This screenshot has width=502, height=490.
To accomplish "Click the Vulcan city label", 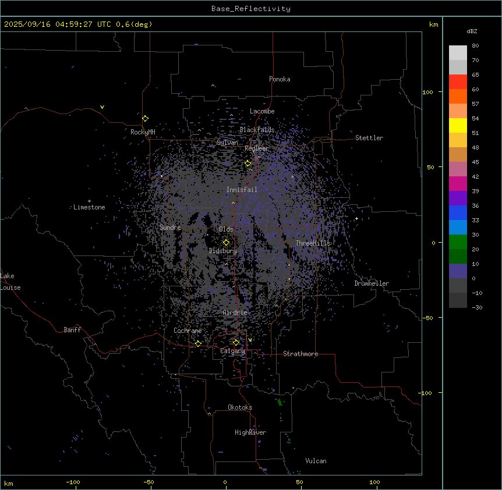I will coord(316,461).
